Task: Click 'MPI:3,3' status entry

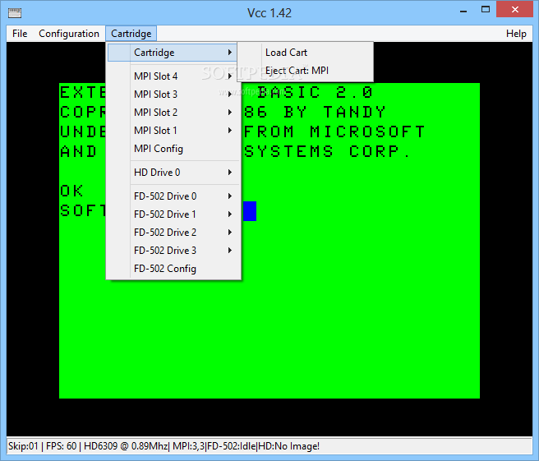Action: (188, 446)
